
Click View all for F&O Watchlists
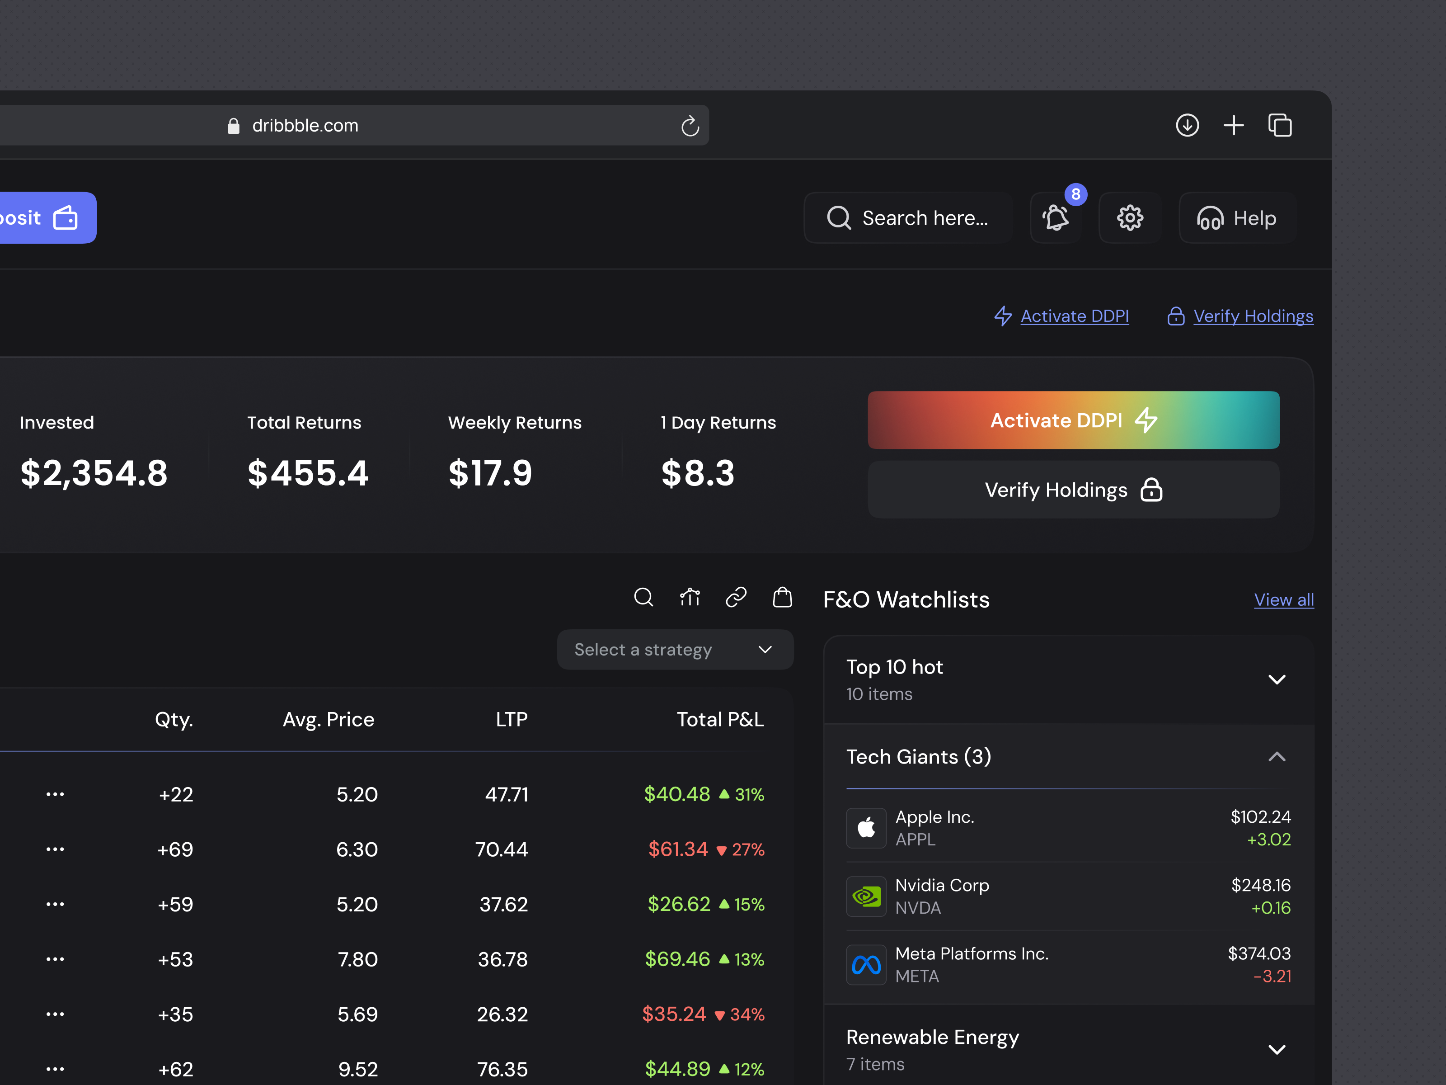[1283, 599]
